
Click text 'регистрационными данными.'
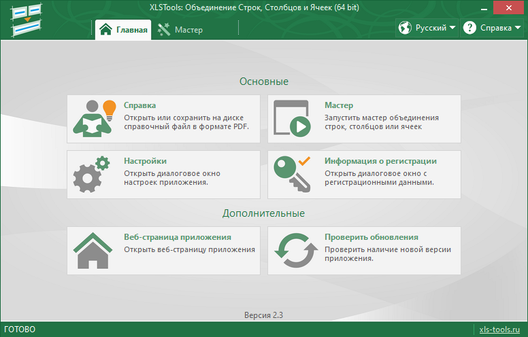pyautogui.click(x=379, y=182)
